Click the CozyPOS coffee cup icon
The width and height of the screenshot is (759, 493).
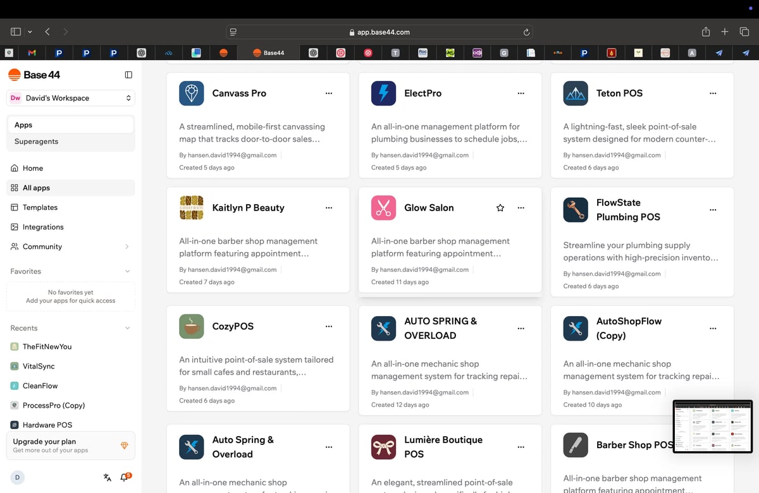click(191, 326)
